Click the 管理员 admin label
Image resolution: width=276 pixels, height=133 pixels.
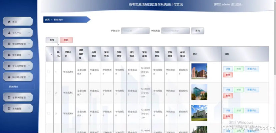tap(221, 5)
